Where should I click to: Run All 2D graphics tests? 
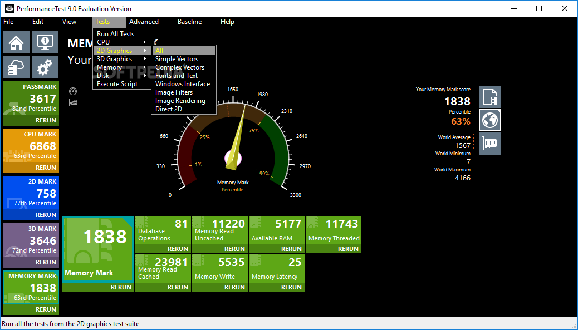pyautogui.click(x=184, y=51)
